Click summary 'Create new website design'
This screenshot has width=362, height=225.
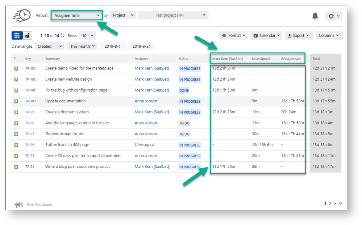coord(68,79)
